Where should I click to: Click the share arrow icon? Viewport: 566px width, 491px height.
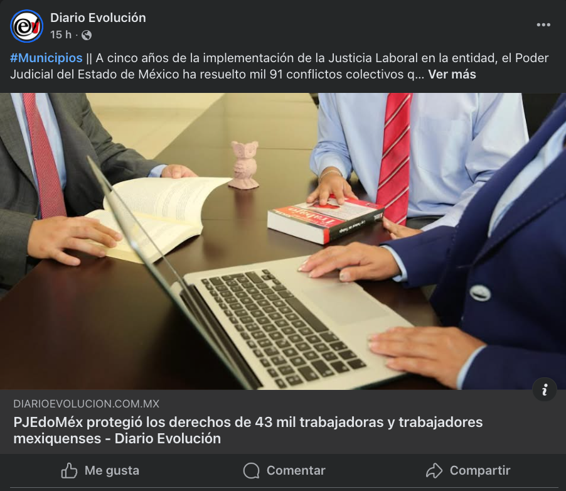[434, 470]
